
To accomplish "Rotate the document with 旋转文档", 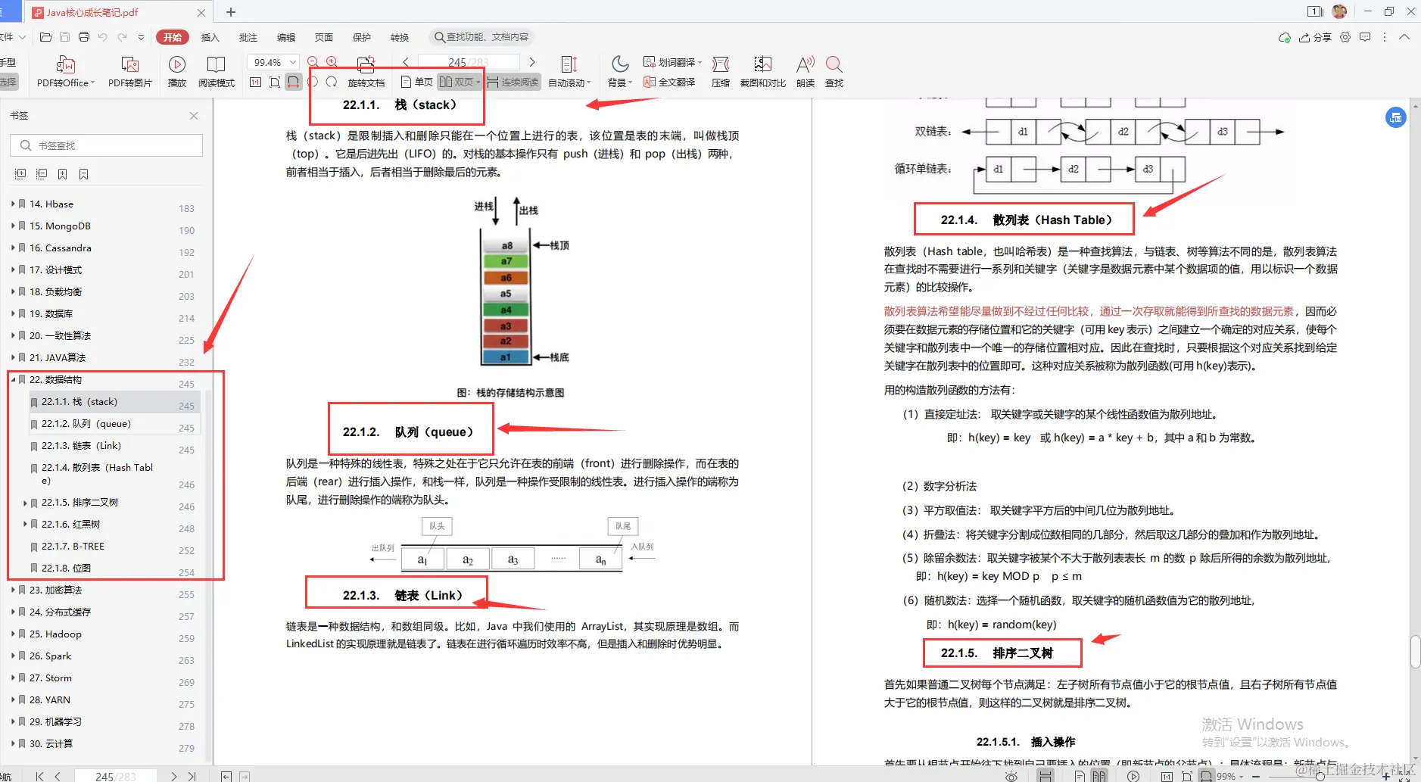I will [366, 72].
